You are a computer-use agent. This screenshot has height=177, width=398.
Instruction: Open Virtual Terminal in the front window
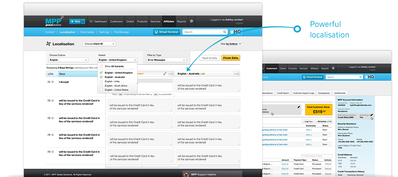point(167,32)
